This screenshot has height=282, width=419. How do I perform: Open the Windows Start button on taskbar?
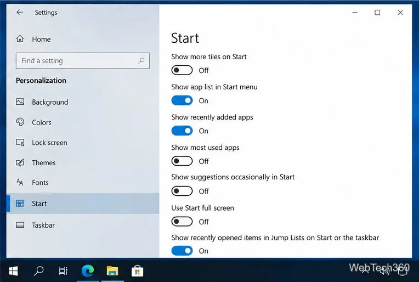(x=13, y=271)
